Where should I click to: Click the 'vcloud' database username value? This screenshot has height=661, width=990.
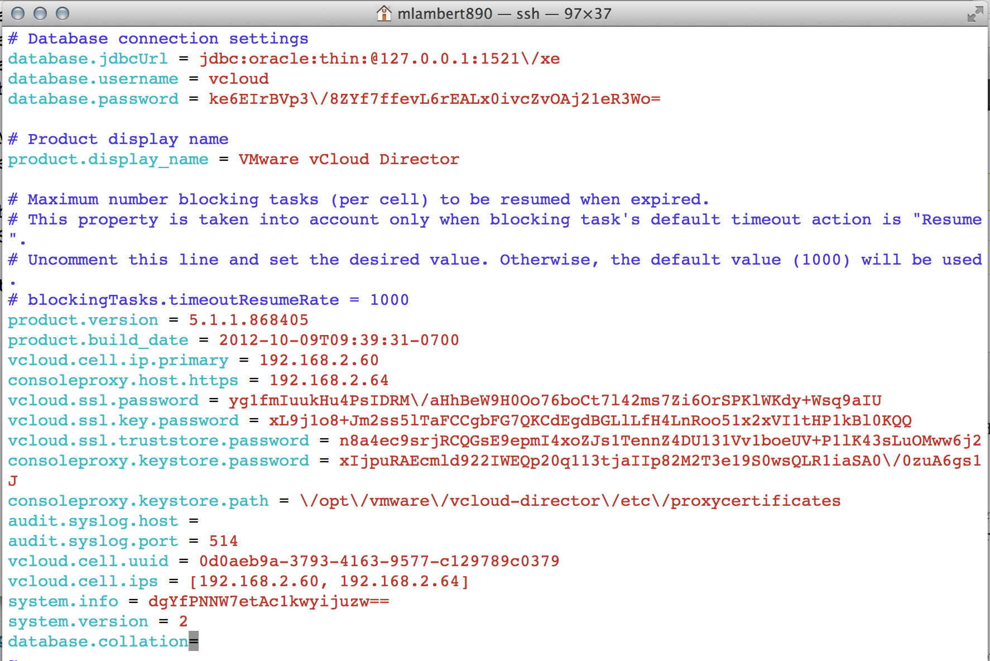coord(238,79)
